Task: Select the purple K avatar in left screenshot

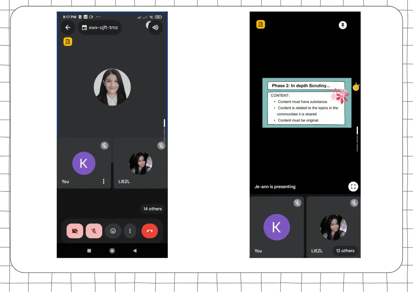Action: [x=84, y=163]
